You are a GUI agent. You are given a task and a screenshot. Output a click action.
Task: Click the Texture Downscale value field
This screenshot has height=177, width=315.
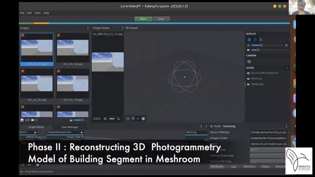point(268,156)
